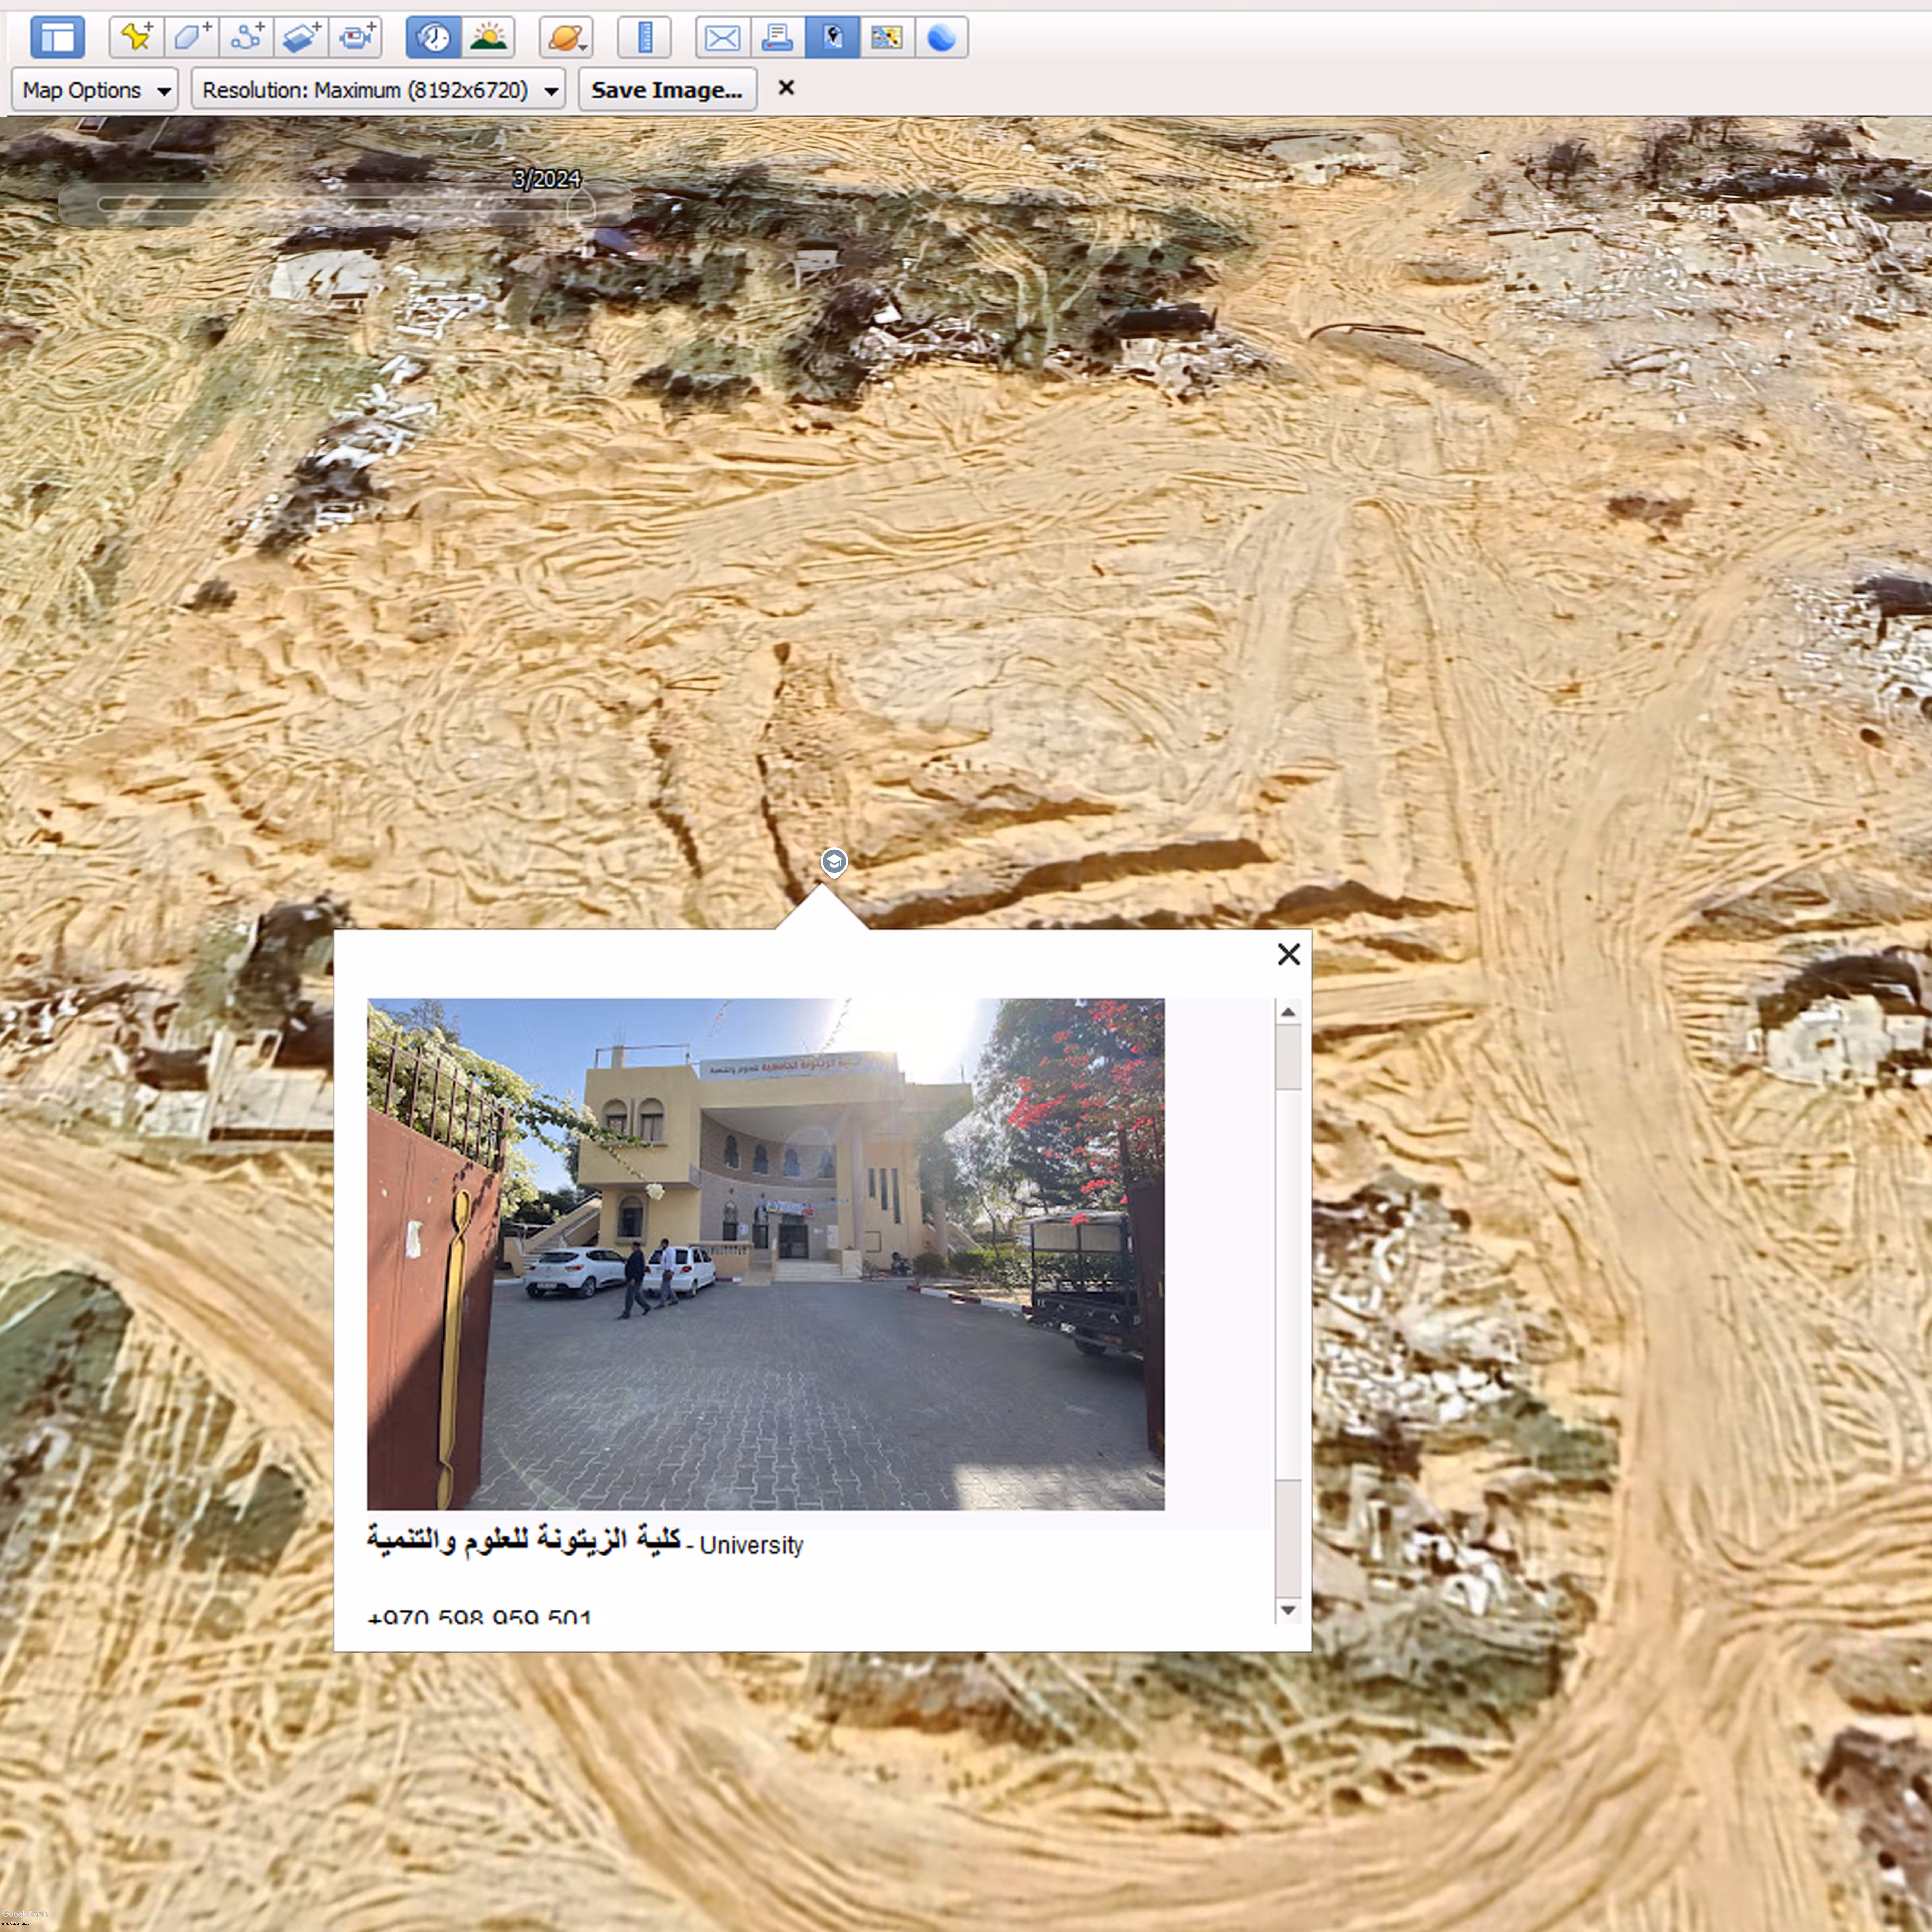Click balloon scrollbar down arrow
This screenshot has width=1932, height=1932.
(x=1288, y=1610)
